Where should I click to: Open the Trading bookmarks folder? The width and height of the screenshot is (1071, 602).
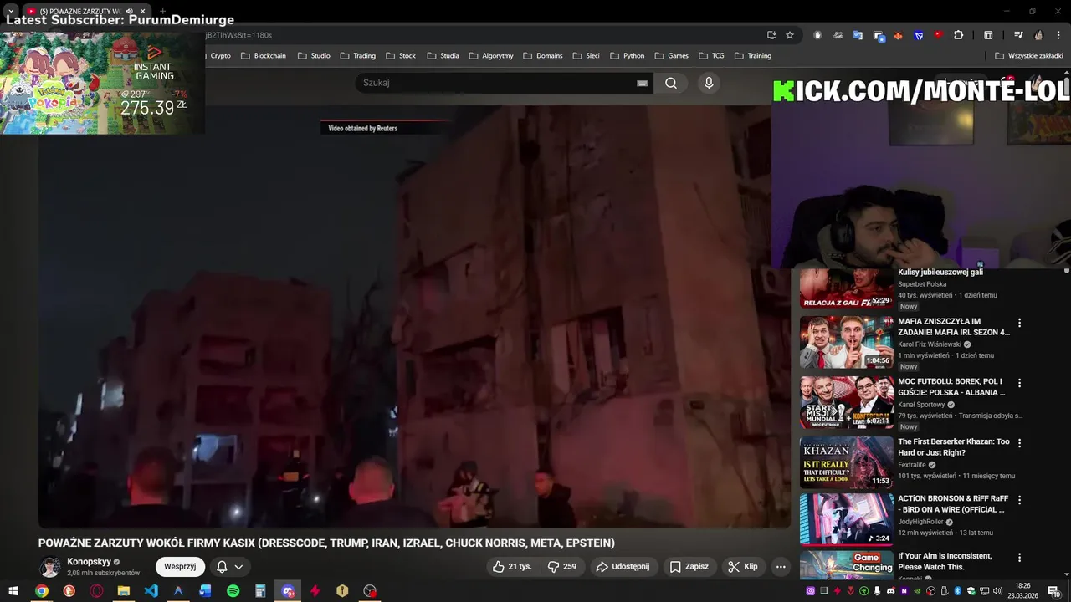357,56
